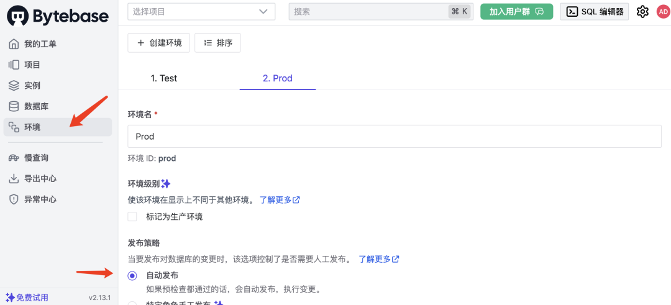
Task: Click the sparkle icon next to 环境级别
Action: pyautogui.click(x=166, y=184)
